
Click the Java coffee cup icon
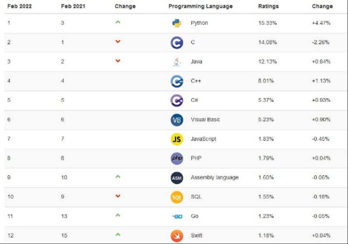point(177,62)
